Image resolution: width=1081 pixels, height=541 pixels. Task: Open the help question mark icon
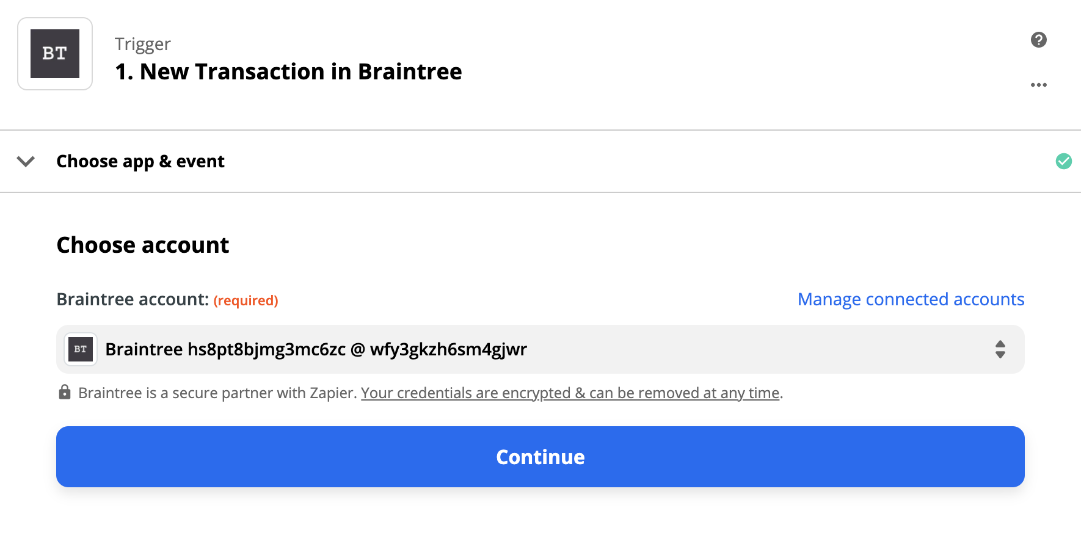pos(1038,39)
